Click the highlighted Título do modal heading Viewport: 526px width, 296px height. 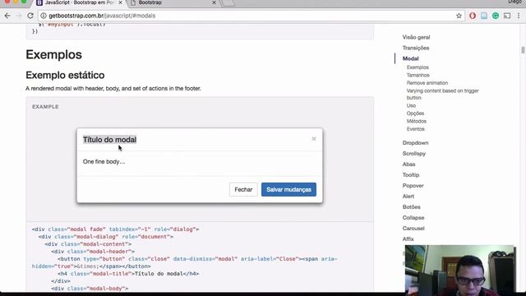click(109, 140)
